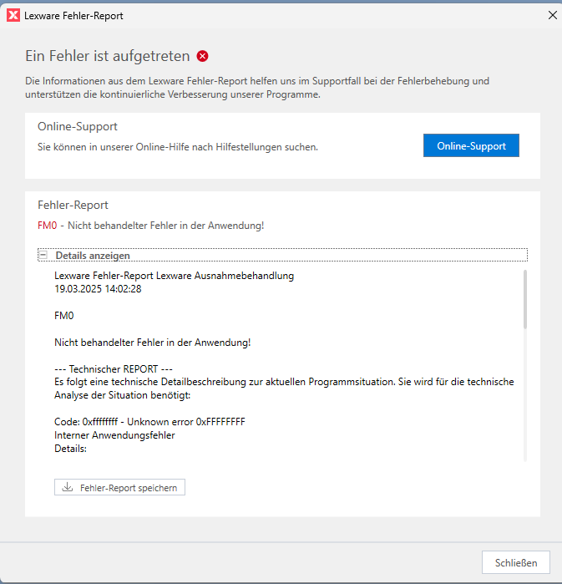Click the 'Details:' line in the report
Viewport: 562px width, 584px height.
tap(70, 449)
